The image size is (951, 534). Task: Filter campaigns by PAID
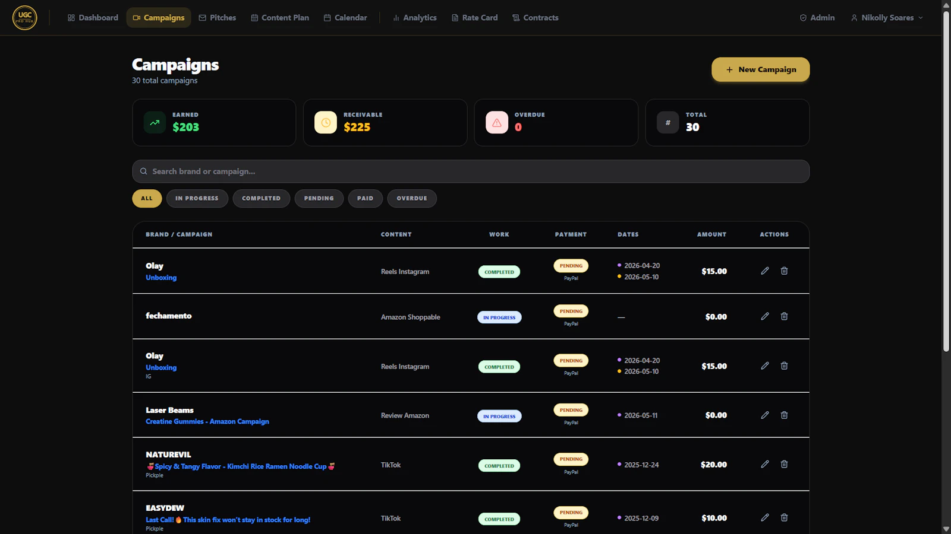[365, 198]
